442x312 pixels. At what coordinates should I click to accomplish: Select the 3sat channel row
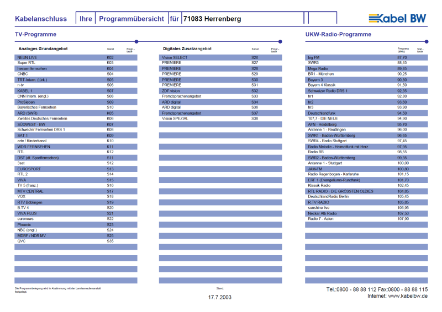pos(76,163)
